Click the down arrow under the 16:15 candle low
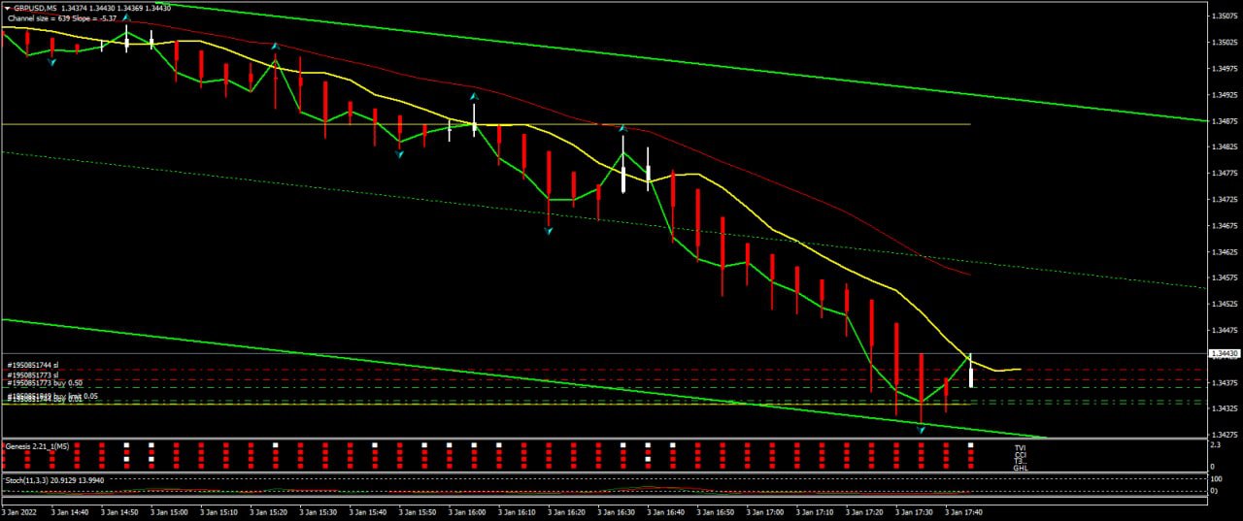The height and width of the screenshot is (521, 1243). (x=549, y=231)
